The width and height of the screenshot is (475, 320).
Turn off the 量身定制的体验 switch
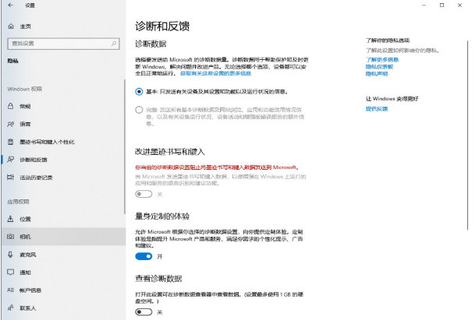pos(144,256)
